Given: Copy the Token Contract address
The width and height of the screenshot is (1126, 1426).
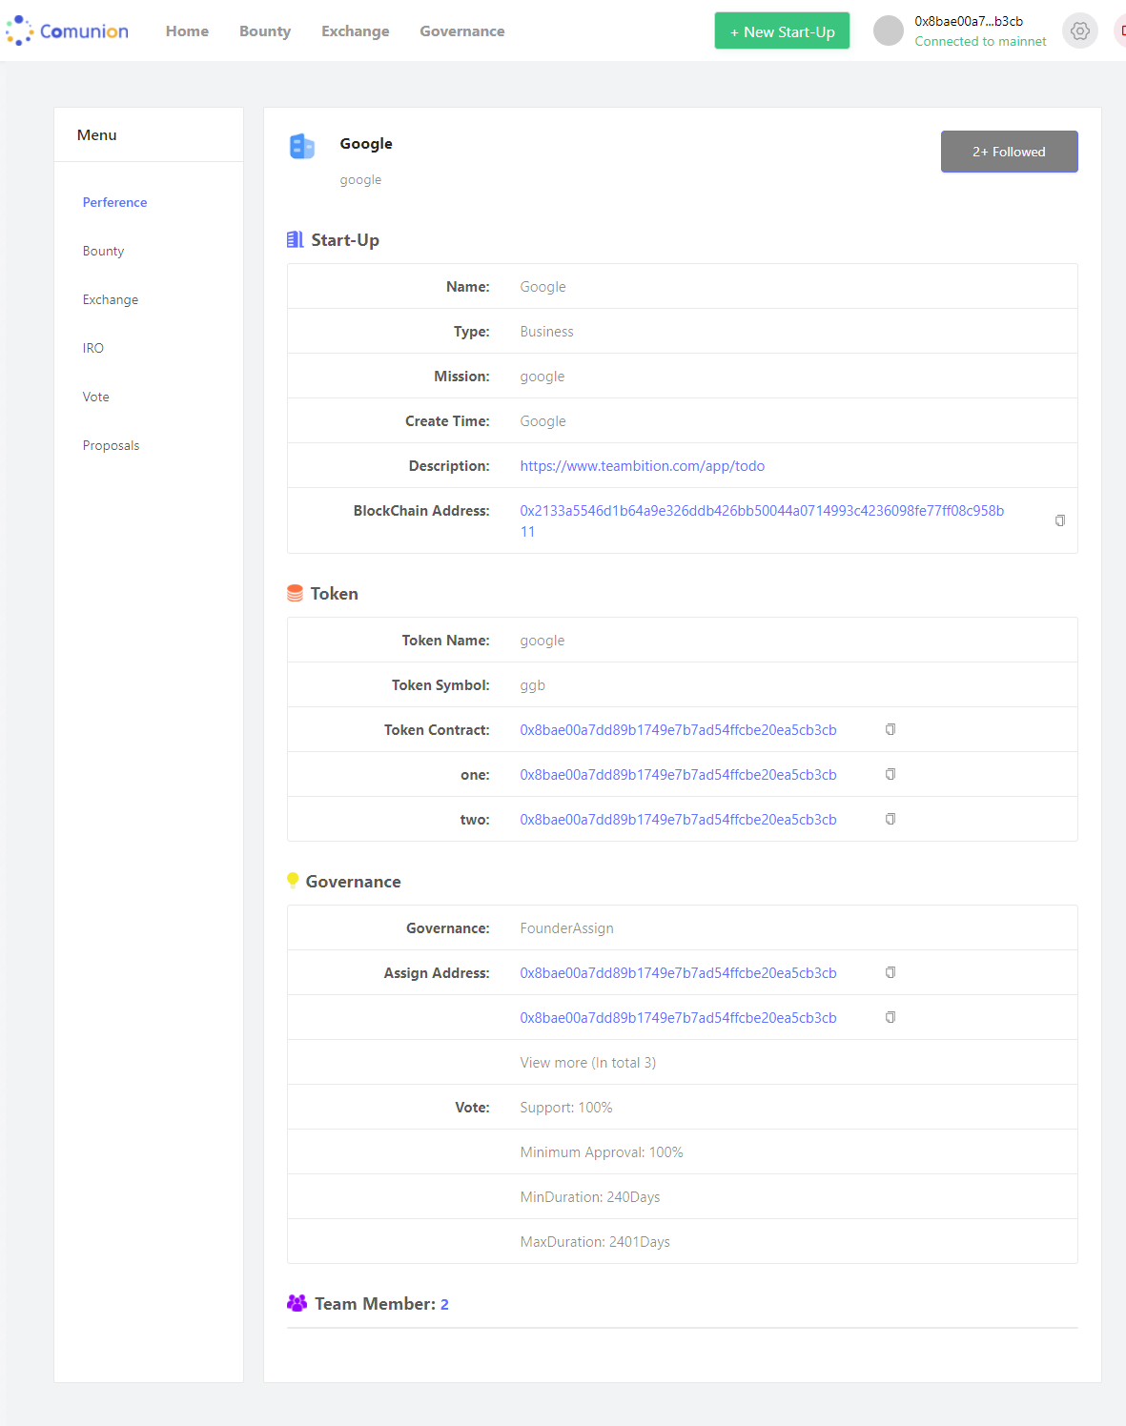Looking at the screenshot, I should [x=891, y=729].
